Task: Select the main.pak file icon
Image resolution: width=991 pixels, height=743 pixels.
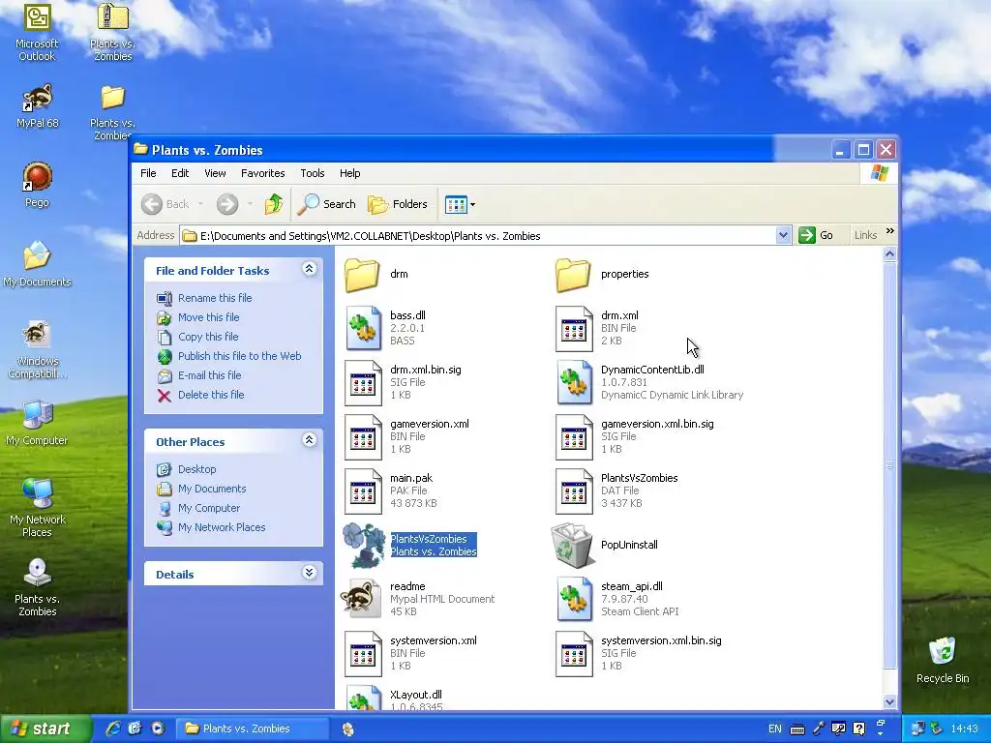Action: tap(363, 490)
